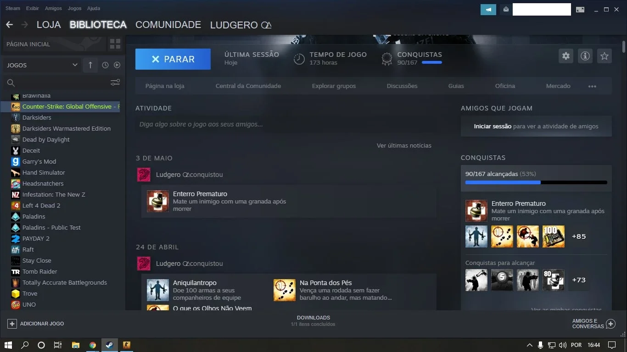Add game to favorites star

[x=605, y=56]
